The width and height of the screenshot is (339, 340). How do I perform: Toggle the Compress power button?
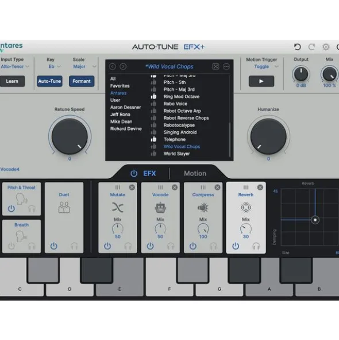(193, 246)
